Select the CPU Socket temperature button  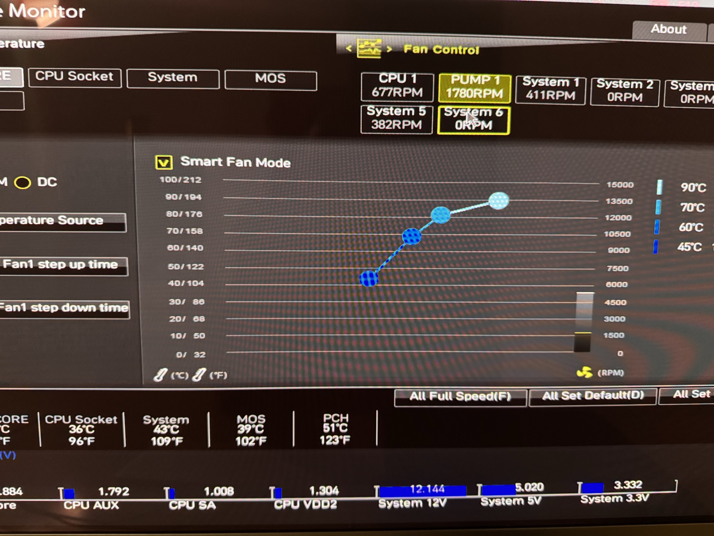75,77
